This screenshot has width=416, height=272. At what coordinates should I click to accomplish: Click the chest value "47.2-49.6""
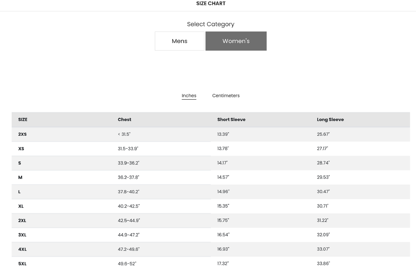[x=129, y=249]
